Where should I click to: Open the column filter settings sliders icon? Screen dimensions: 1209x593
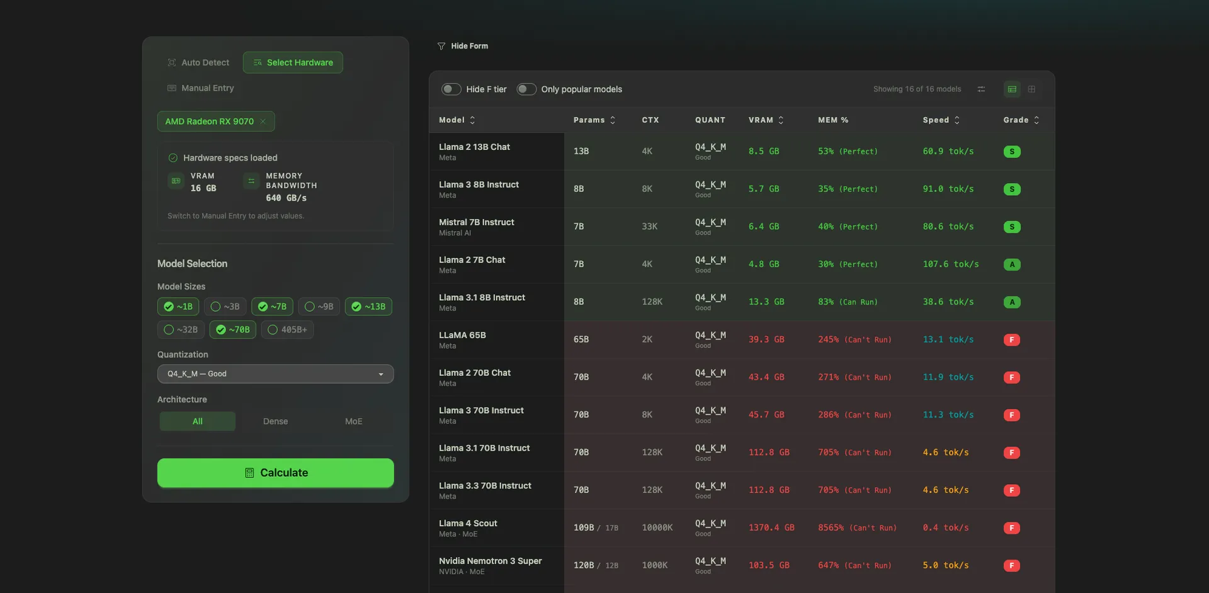click(x=980, y=89)
